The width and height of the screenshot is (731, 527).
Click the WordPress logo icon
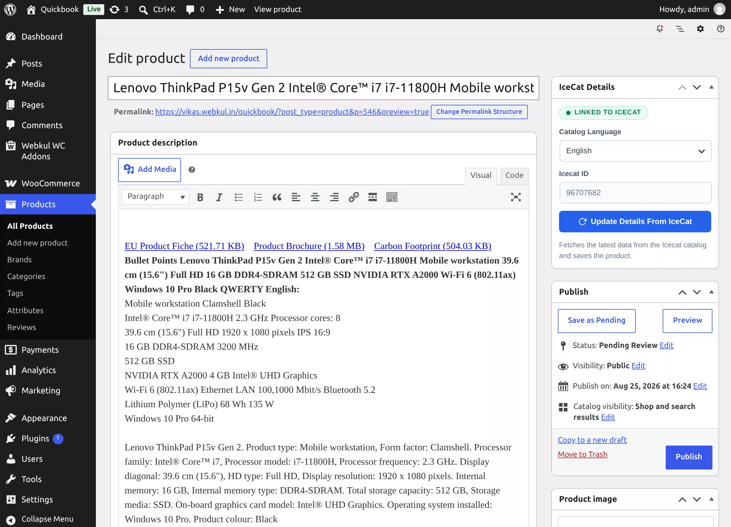10,9
